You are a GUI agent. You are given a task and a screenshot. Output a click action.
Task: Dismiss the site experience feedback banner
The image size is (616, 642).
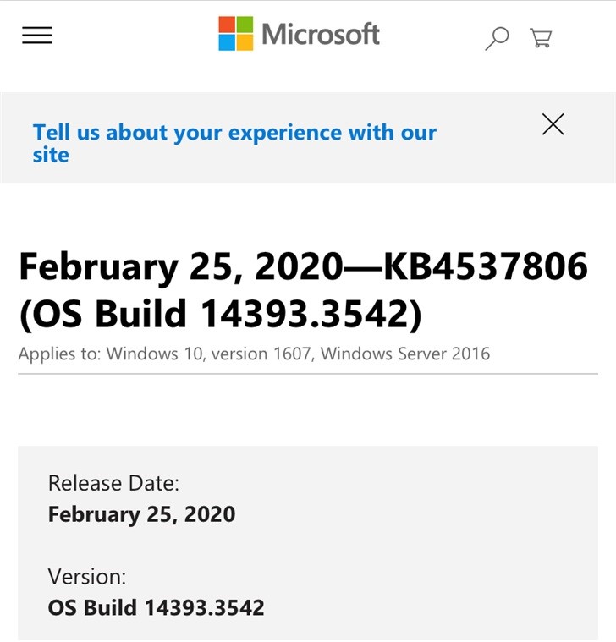553,124
